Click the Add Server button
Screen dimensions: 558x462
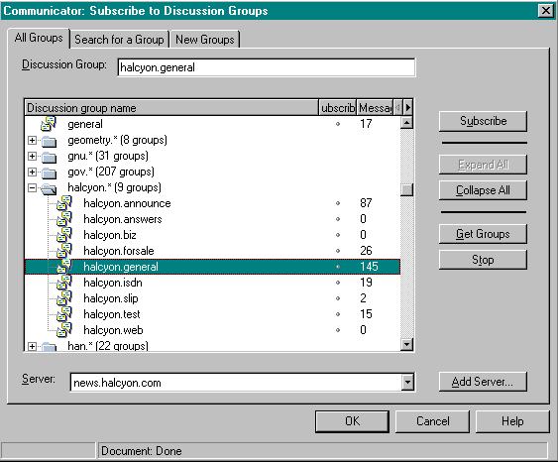coord(483,382)
